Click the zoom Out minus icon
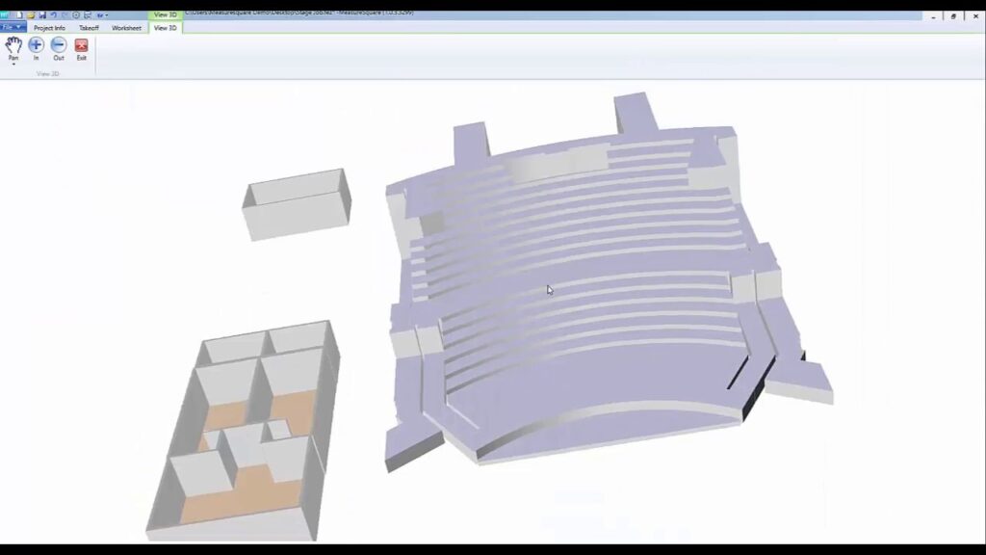The height and width of the screenshot is (555, 986). coord(59,45)
